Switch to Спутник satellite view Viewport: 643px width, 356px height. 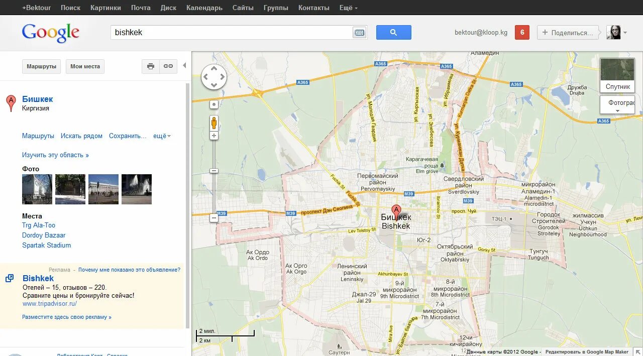click(x=617, y=75)
